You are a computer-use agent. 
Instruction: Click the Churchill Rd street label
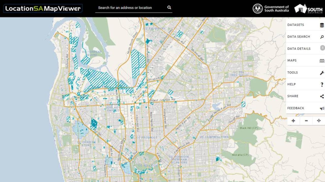[x=137, y=123]
